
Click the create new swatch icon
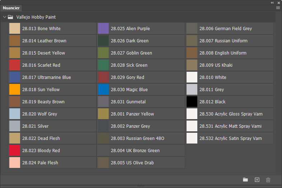[257, 180]
